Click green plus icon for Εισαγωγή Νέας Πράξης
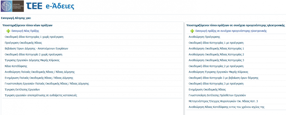The height and width of the screenshot is (115, 286). (8, 31)
